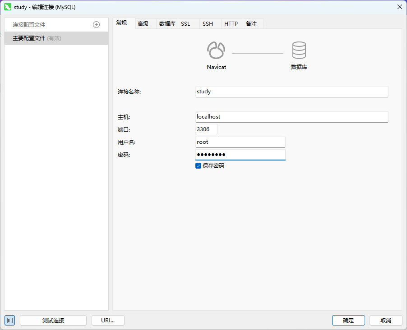Focus the 端口 field showing 3306
Viewport: 407px width, 330px height.
[x=206, y=129]
